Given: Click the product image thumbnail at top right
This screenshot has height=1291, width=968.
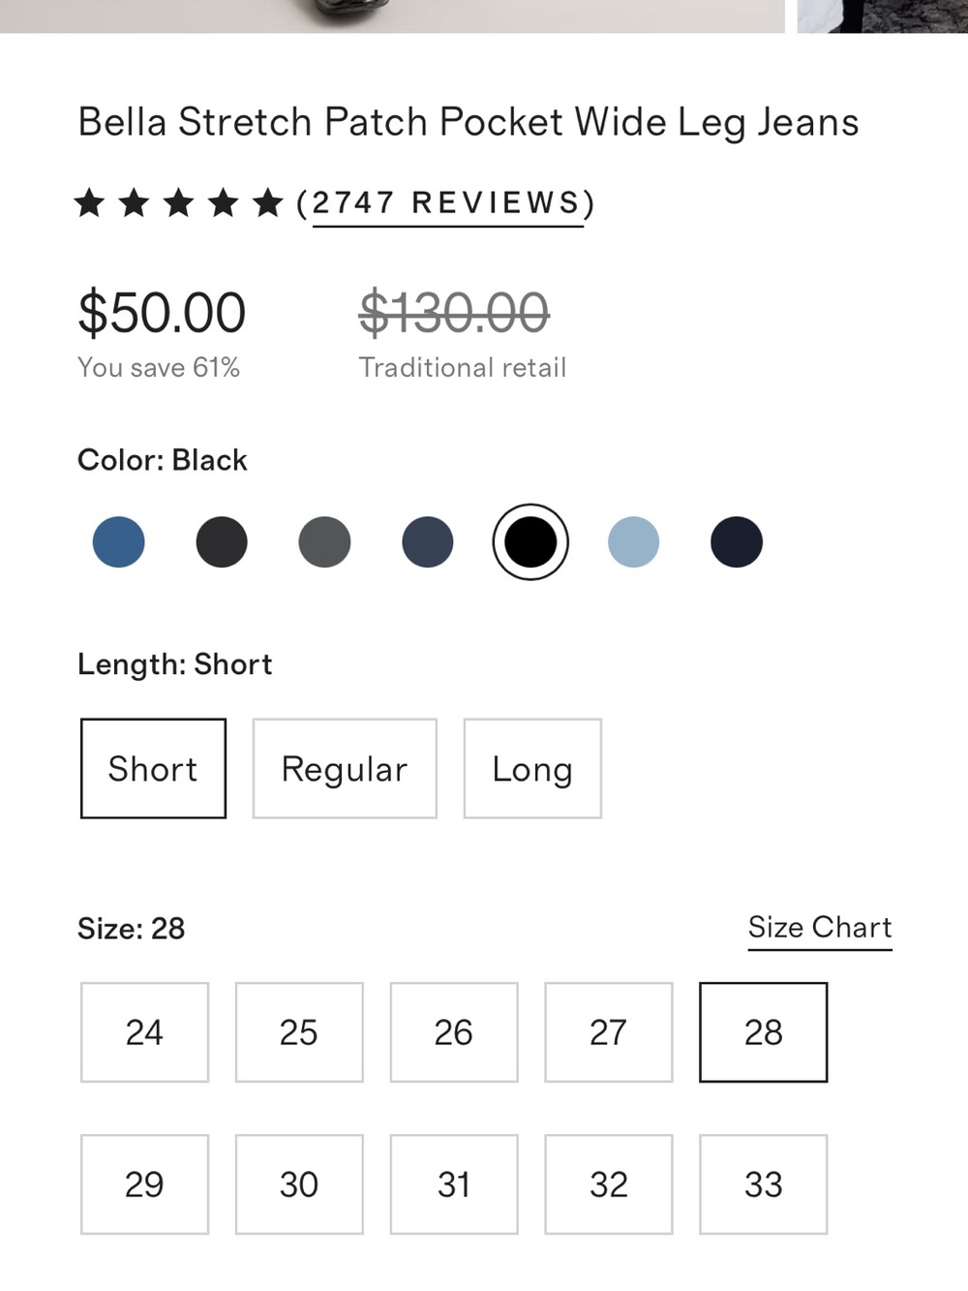Looking at the screenshot, I should (x=882, y=16).
